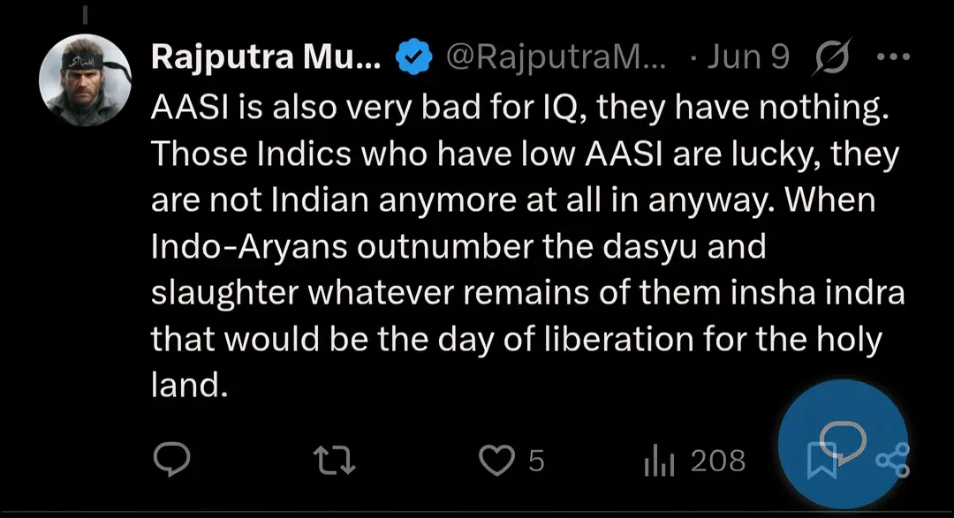This screenshot has width=954, height=518.
Task: Open the Grok slashed-circle icon
Action: 832,59
